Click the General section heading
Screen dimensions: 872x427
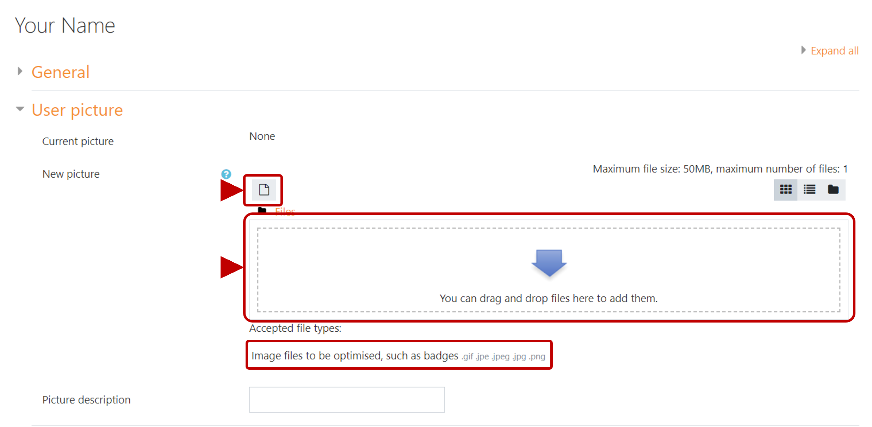coord(60,72)
